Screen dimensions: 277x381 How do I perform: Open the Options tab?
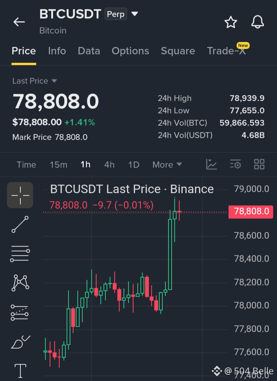130,51
